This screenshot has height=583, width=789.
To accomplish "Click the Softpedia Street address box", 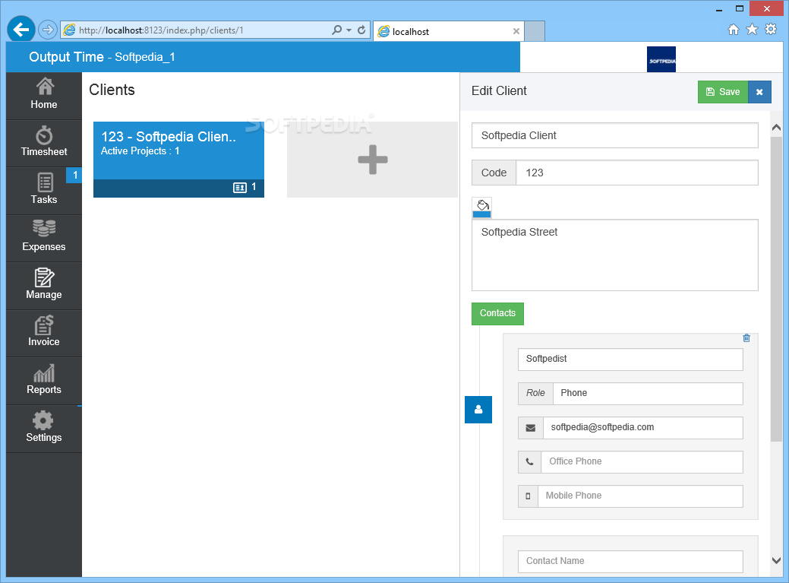I will pyautogui.click(x=614, y=255).
